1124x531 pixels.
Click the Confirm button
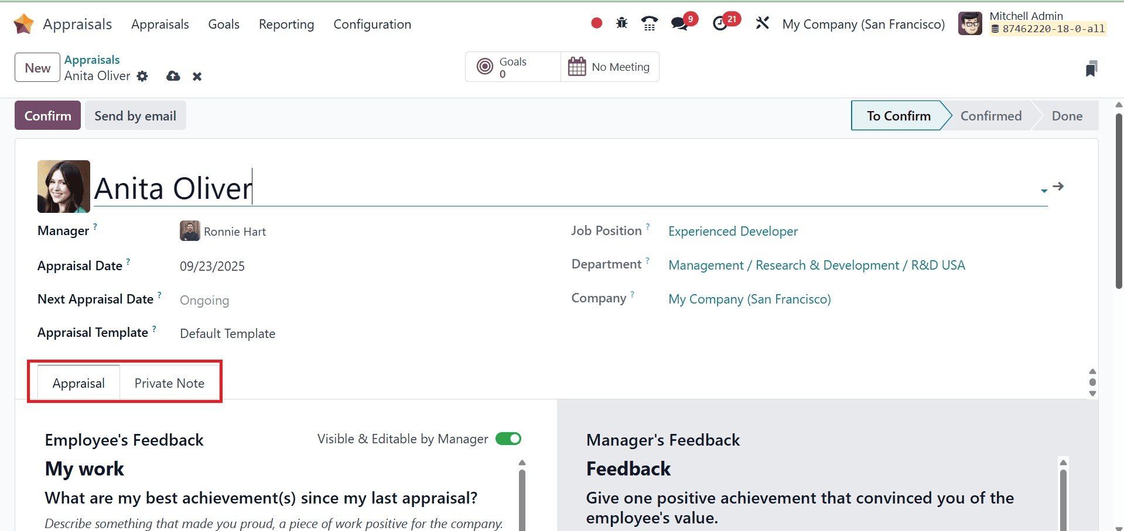47,115
